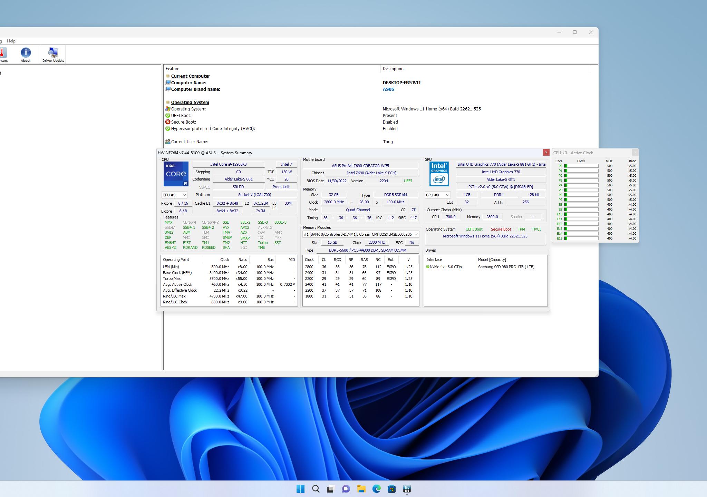The image size is (707, 497).
Task: Open the Chat app on the taskbar
Action: [346, 489]
